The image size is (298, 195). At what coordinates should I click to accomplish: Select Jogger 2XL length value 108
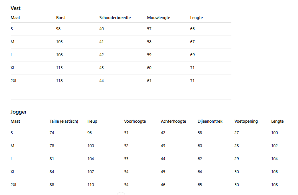274,185
